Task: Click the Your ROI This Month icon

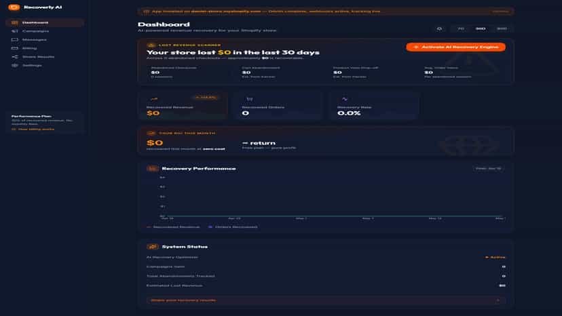Action: click(x=151, y=133)
